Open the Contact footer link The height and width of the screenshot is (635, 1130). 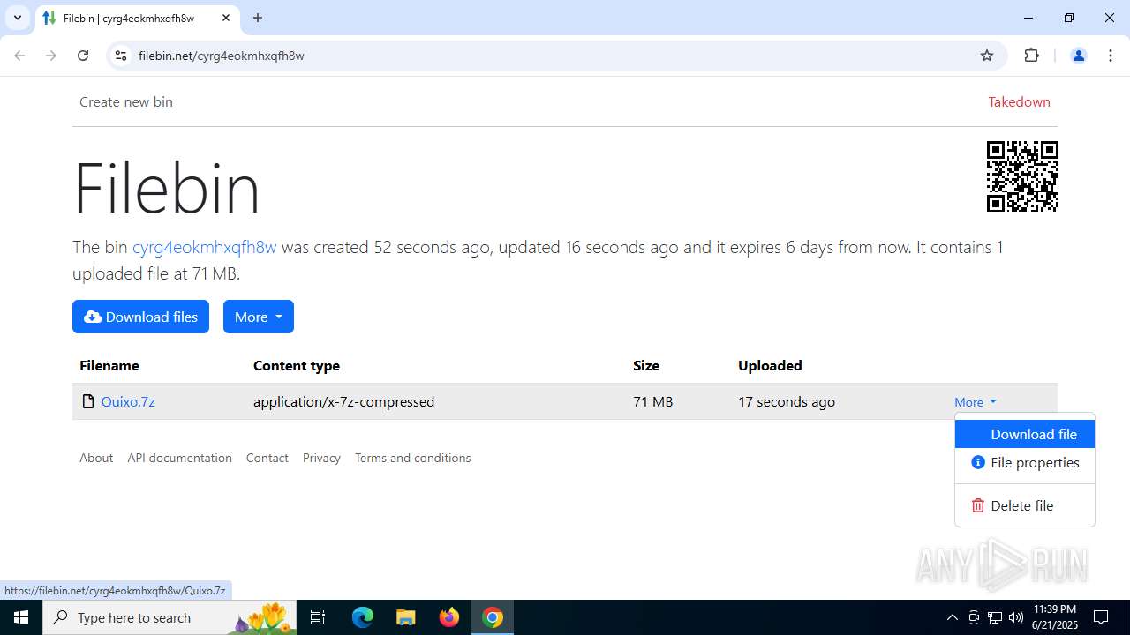coord(267,458)
